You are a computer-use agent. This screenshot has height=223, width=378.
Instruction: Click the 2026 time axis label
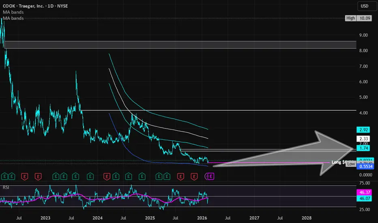[x=202, y=218]
